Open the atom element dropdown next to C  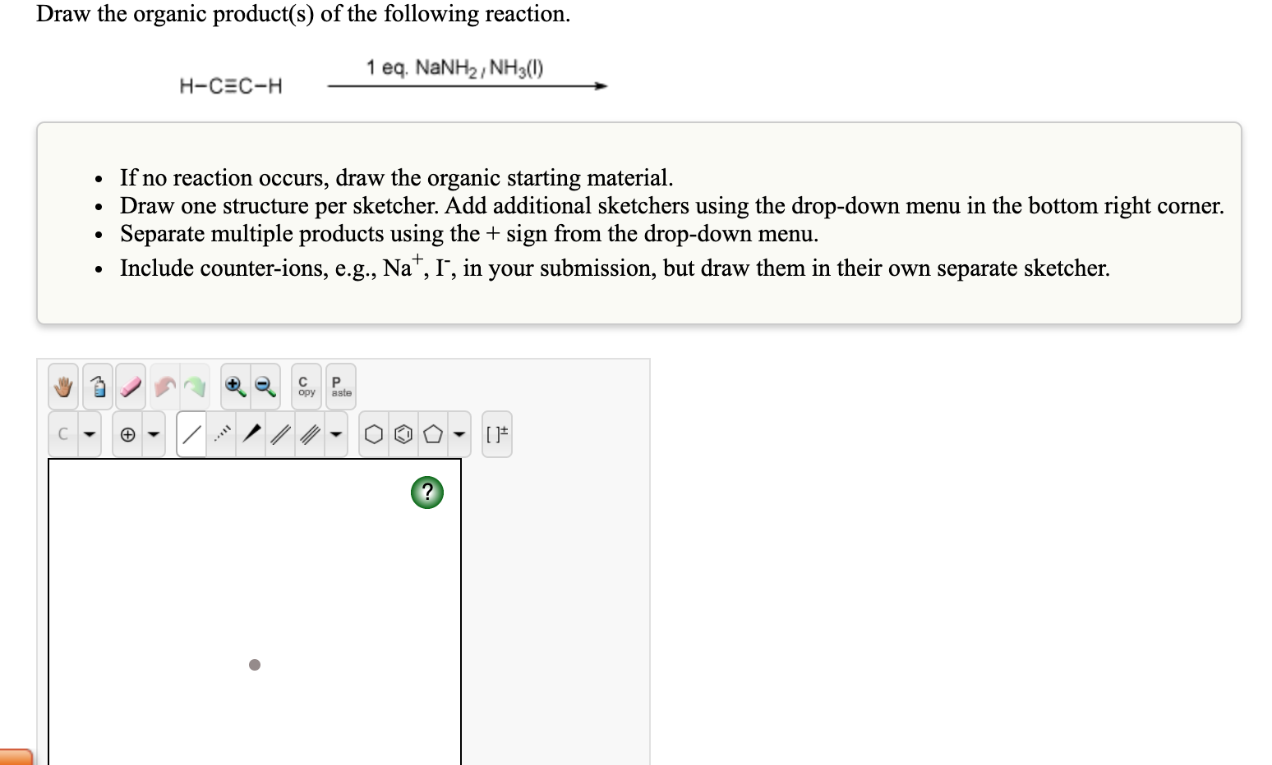coord(90,433)
